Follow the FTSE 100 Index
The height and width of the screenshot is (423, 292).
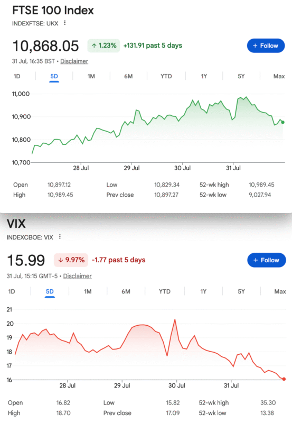(266, 45)
